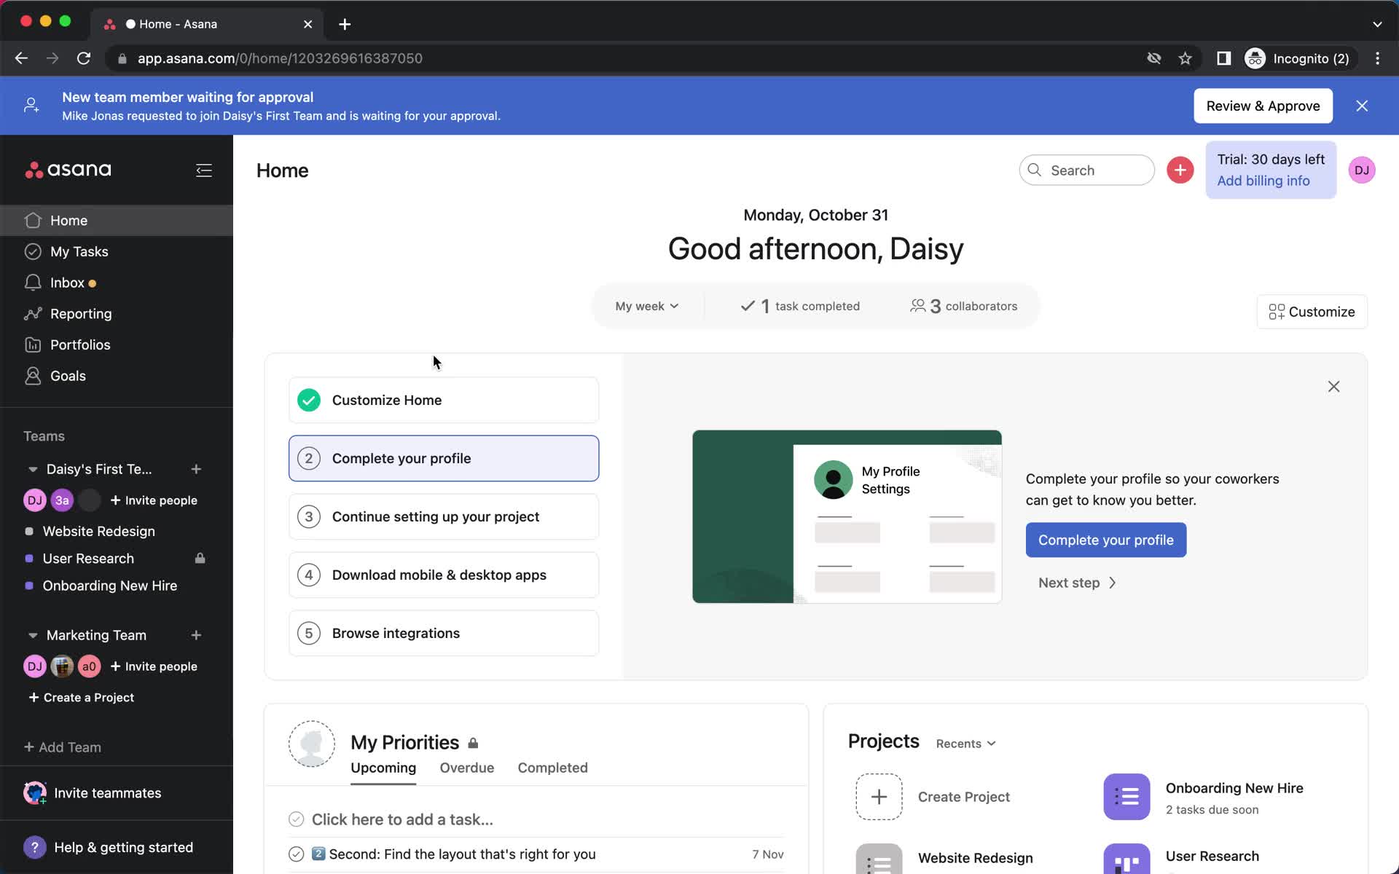Click Review & Approve team member button
The image size is (1399, 874).
pos(1263,106)
